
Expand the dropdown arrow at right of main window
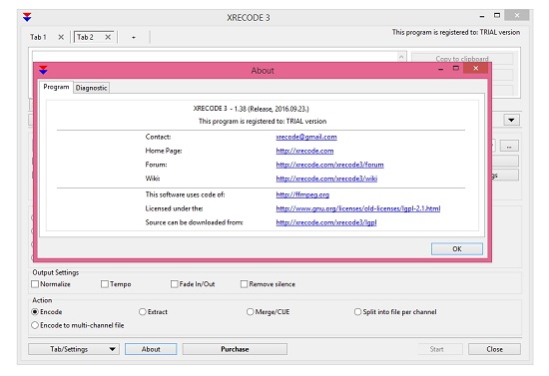click(x=511, y=120)
